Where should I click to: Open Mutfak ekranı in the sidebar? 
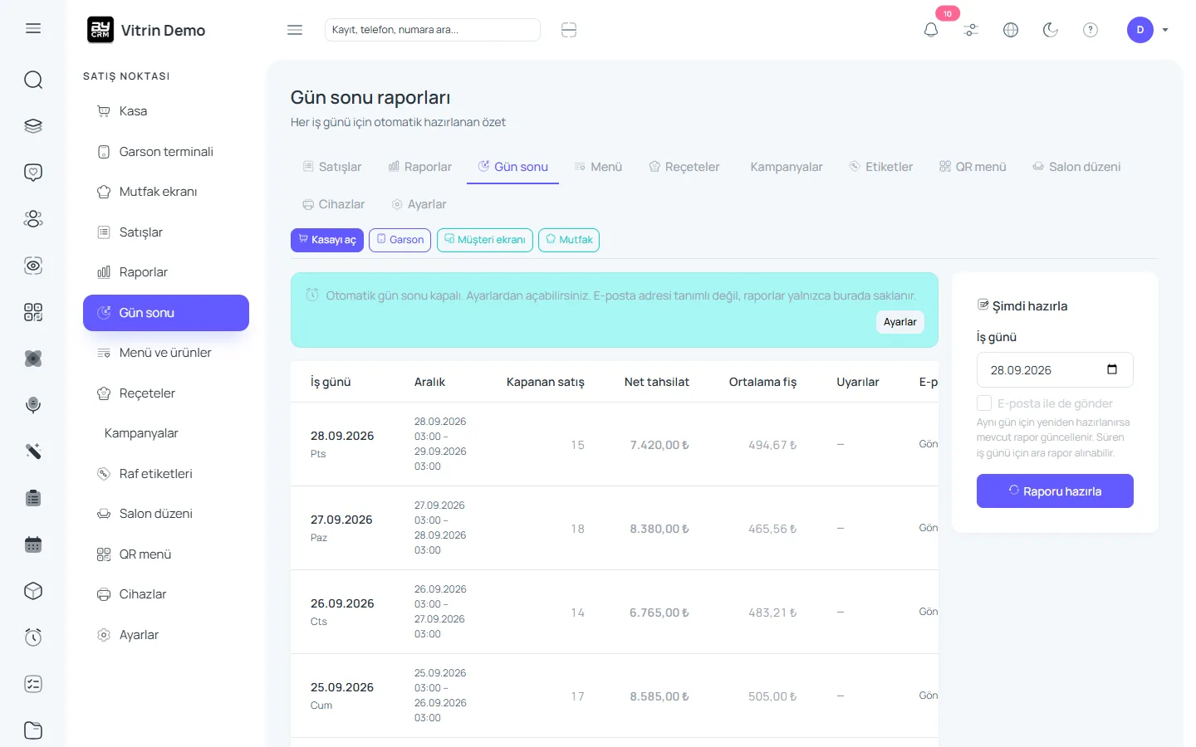(166, 192)
